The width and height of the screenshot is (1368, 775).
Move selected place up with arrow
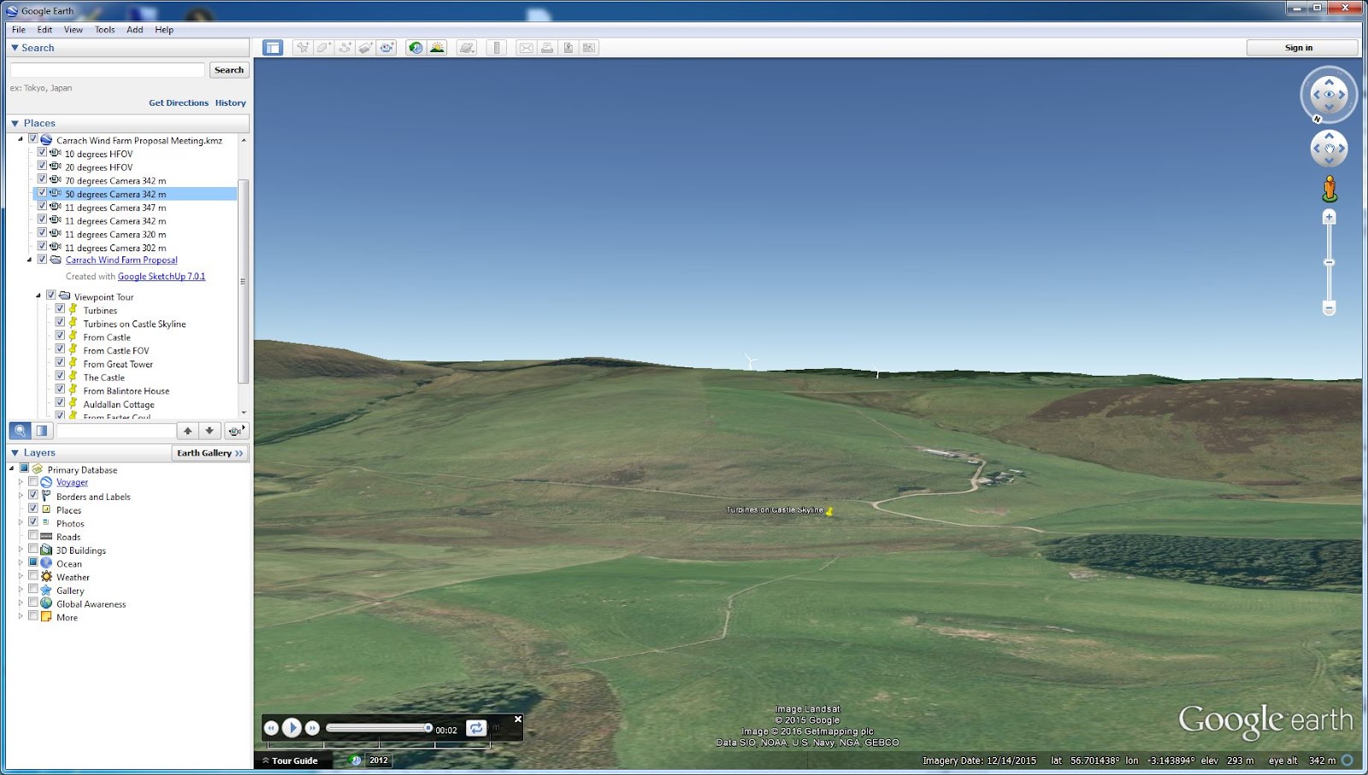coord(188,431)
